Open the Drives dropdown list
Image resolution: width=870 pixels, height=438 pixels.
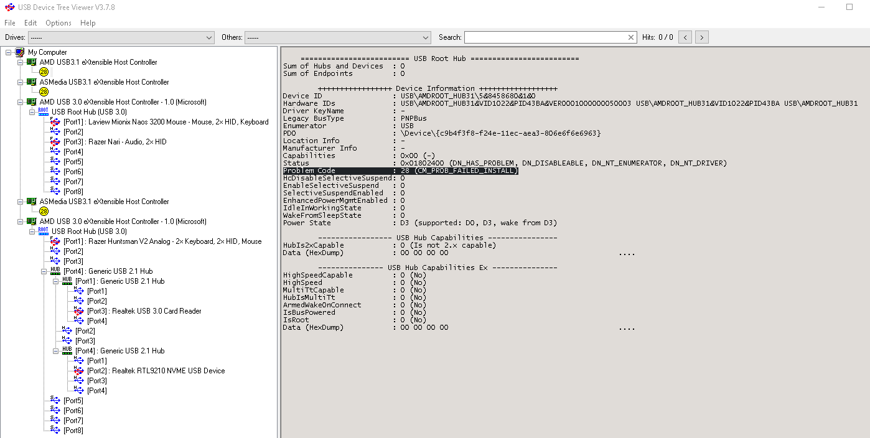209,37
